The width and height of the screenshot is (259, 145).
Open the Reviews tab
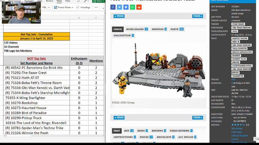(159, 130)
